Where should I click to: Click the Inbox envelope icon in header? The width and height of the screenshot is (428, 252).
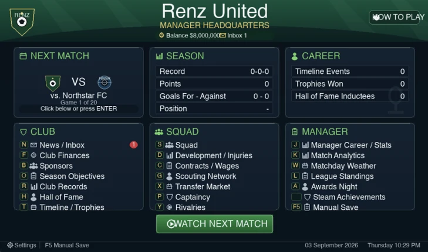point(223,35)
